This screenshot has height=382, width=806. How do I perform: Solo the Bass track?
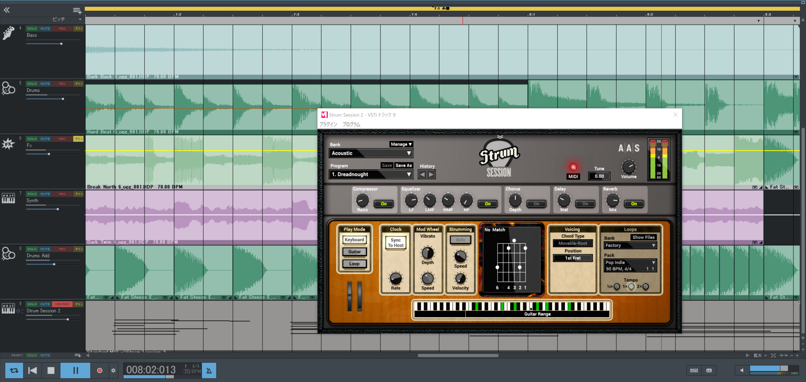pyautogui.click(x=32, y=28)
